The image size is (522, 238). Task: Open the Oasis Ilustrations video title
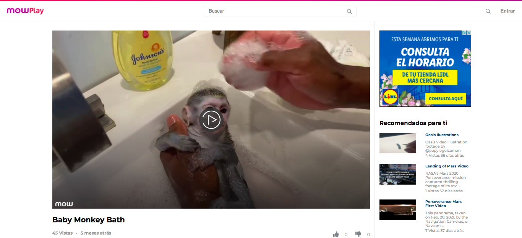click(x=442, y=135)
